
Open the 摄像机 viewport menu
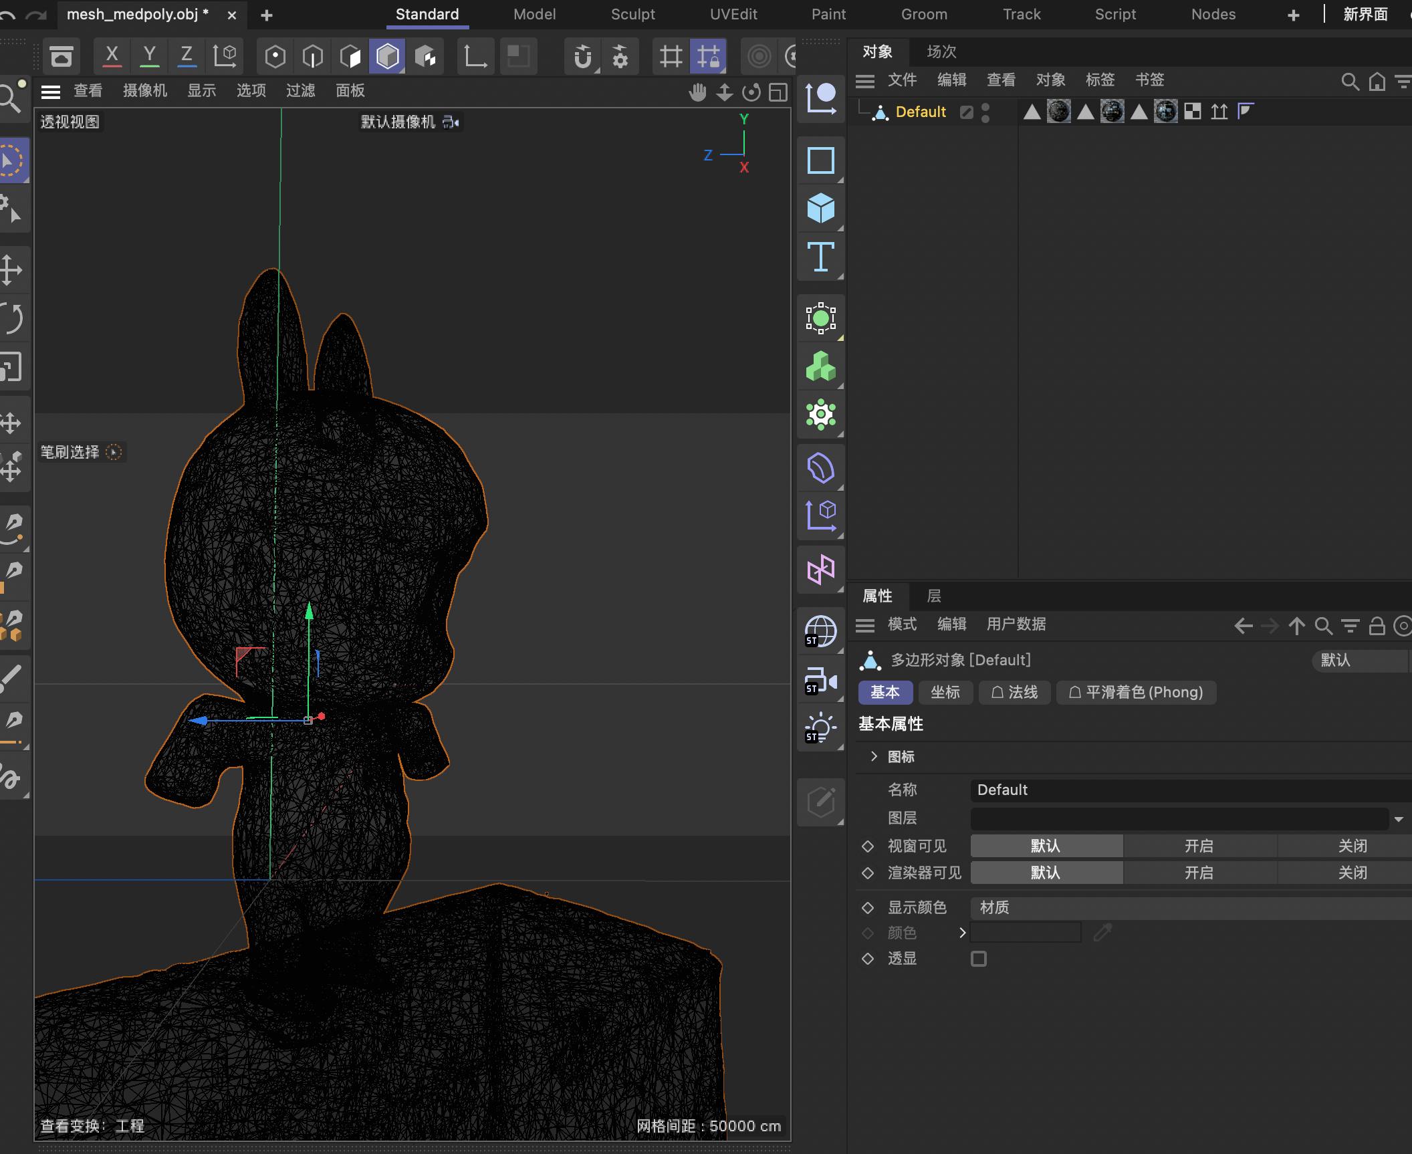click(x=145, y=90)
